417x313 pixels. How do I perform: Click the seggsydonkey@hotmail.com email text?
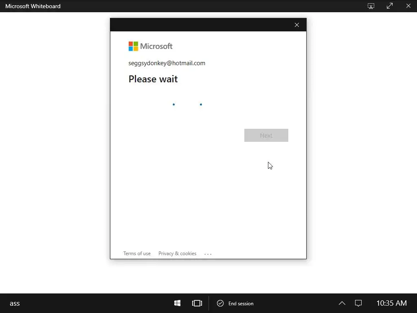167,63
